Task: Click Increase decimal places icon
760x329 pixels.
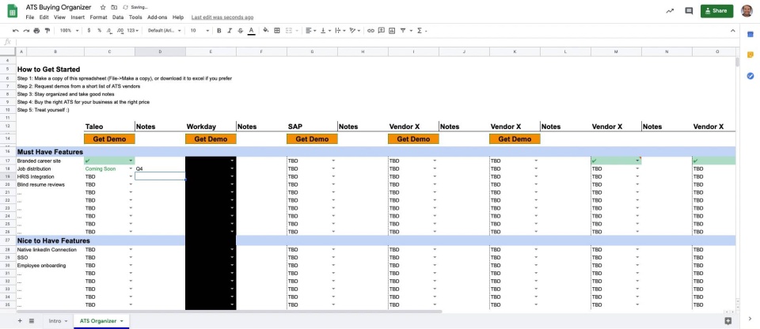Action: (x=120, y=31)
